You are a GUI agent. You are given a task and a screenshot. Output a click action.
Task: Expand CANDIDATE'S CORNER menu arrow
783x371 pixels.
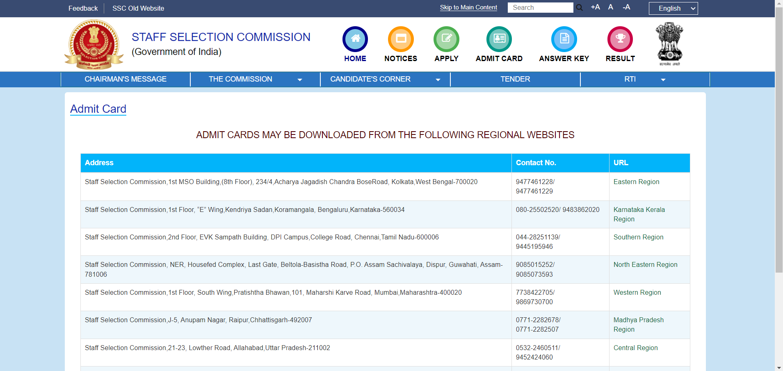click(x=438, y=80)
